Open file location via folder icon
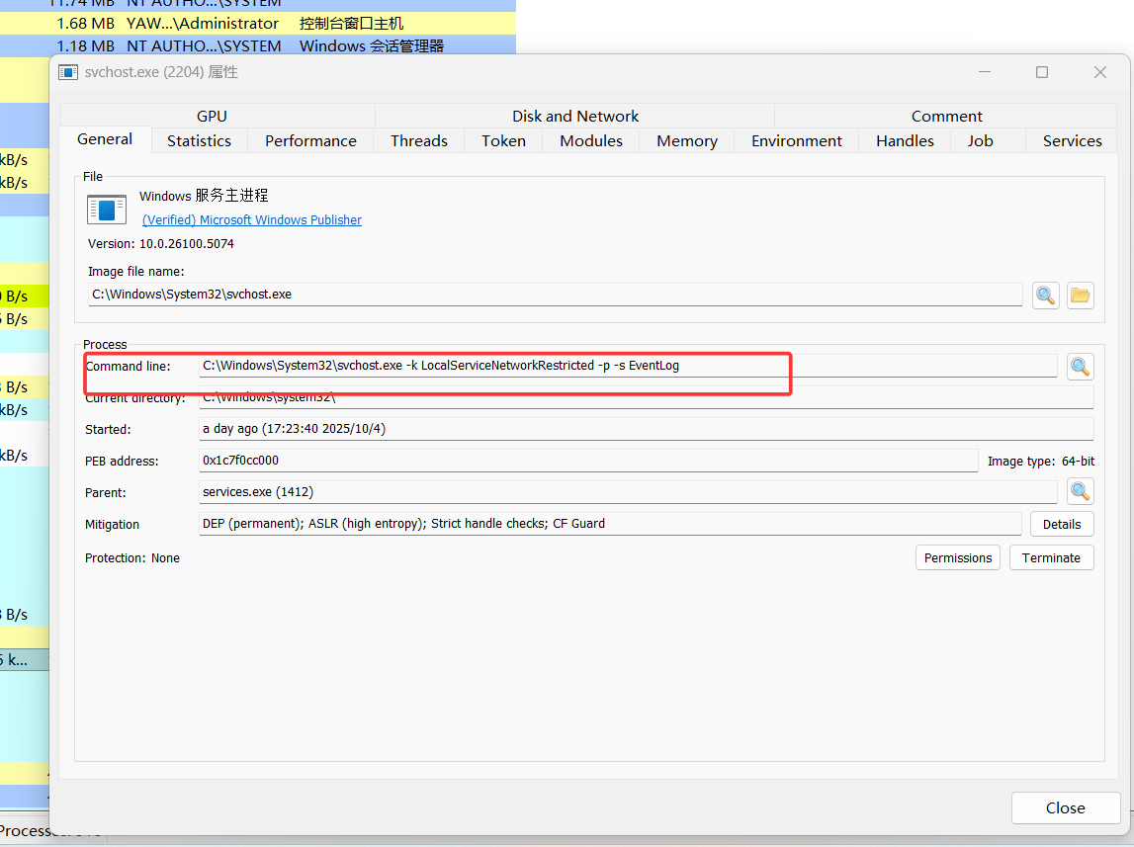Screen dimensions: 1134x847 pos(1081,295)
